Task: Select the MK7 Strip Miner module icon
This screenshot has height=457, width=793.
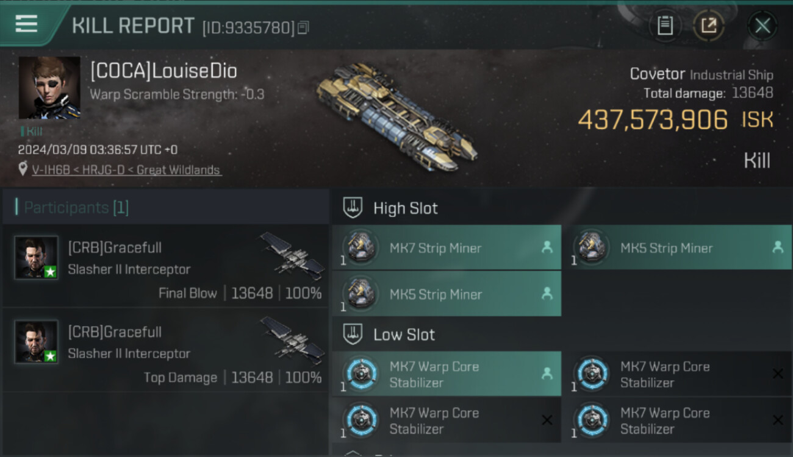Action: (360, 247)
